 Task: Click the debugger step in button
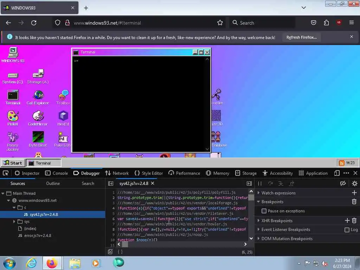click(281, 184)
